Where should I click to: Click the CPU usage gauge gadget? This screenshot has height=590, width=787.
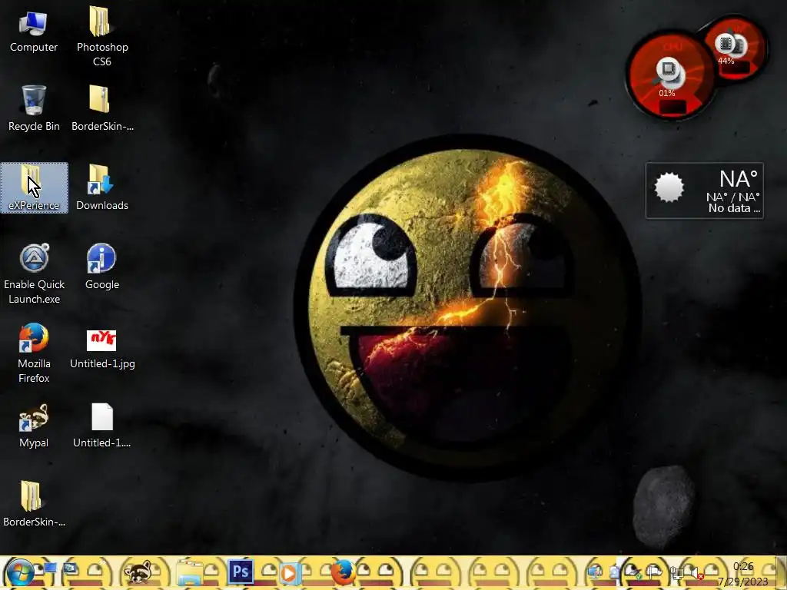pyautogui.click(x=669, y=75)
